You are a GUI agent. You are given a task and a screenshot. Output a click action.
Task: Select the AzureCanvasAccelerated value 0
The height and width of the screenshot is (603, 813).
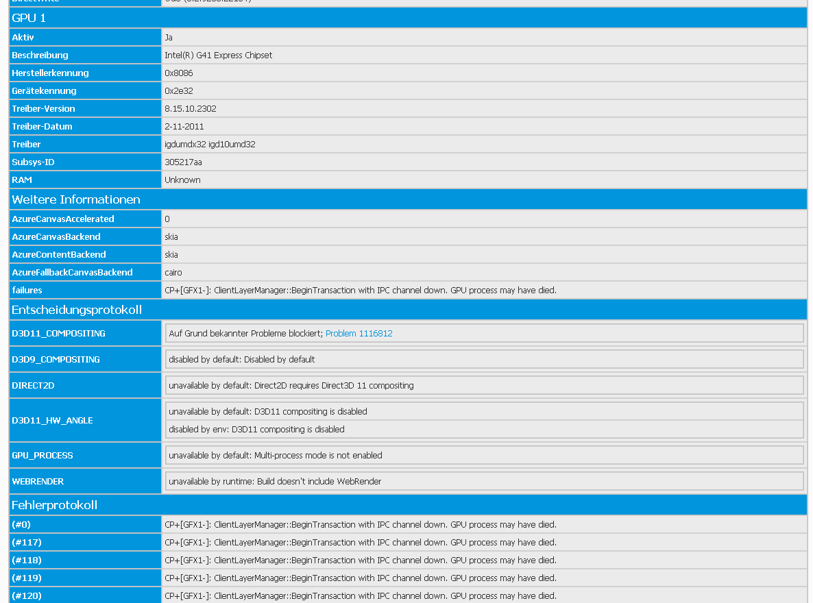click(x=167, y=219)
